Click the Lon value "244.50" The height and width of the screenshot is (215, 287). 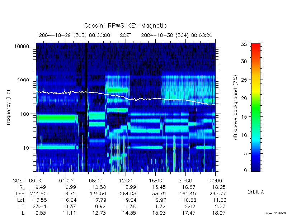tap(38, 193)
